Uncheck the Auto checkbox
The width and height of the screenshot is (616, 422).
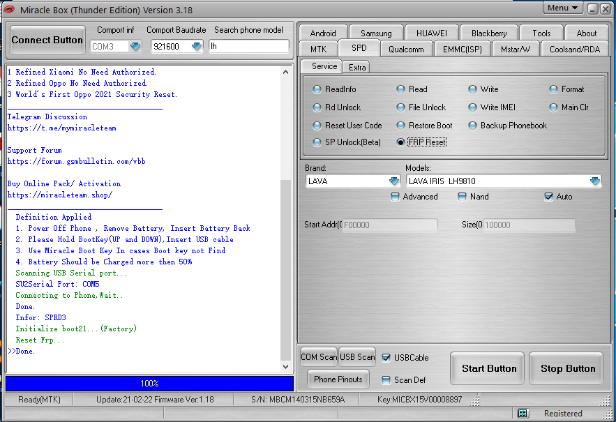(549, 197)
